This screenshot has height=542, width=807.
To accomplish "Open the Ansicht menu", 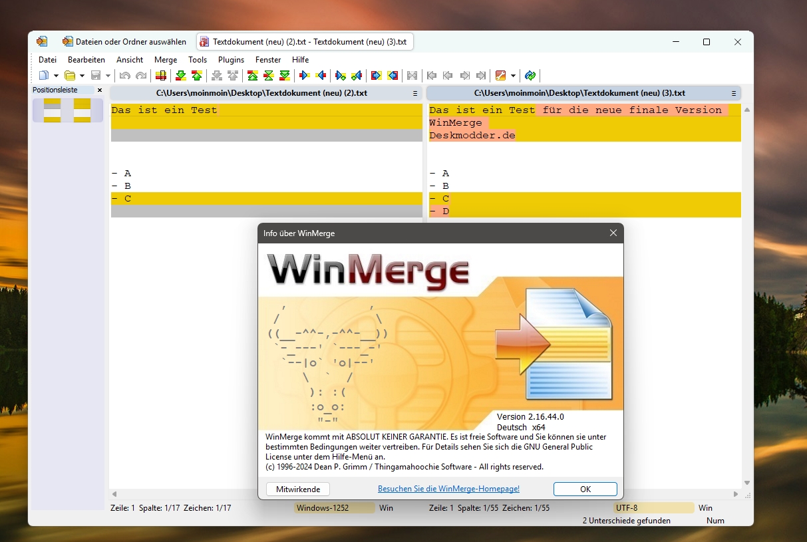I will tap(130, 60).
